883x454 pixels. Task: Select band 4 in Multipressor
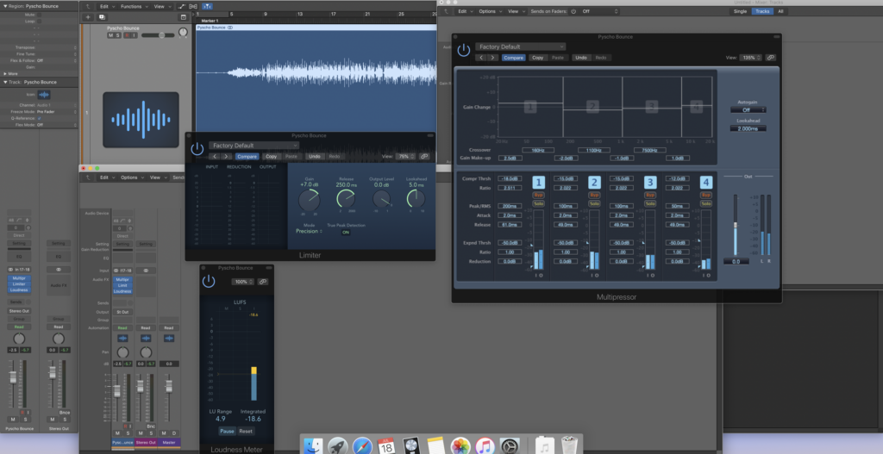click(x=705, y=183)
